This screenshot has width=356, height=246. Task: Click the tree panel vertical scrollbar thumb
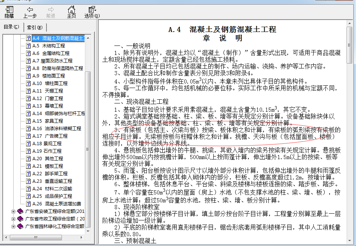88,149
